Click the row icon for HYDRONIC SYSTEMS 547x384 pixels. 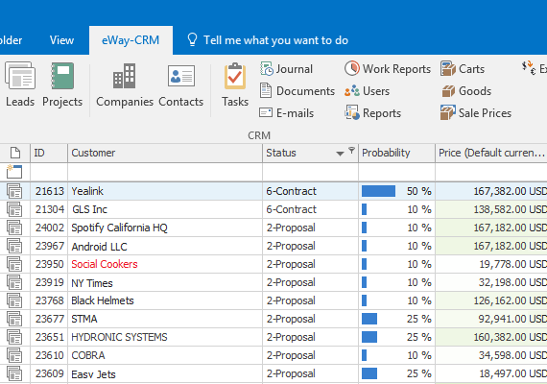pos(14,337)
